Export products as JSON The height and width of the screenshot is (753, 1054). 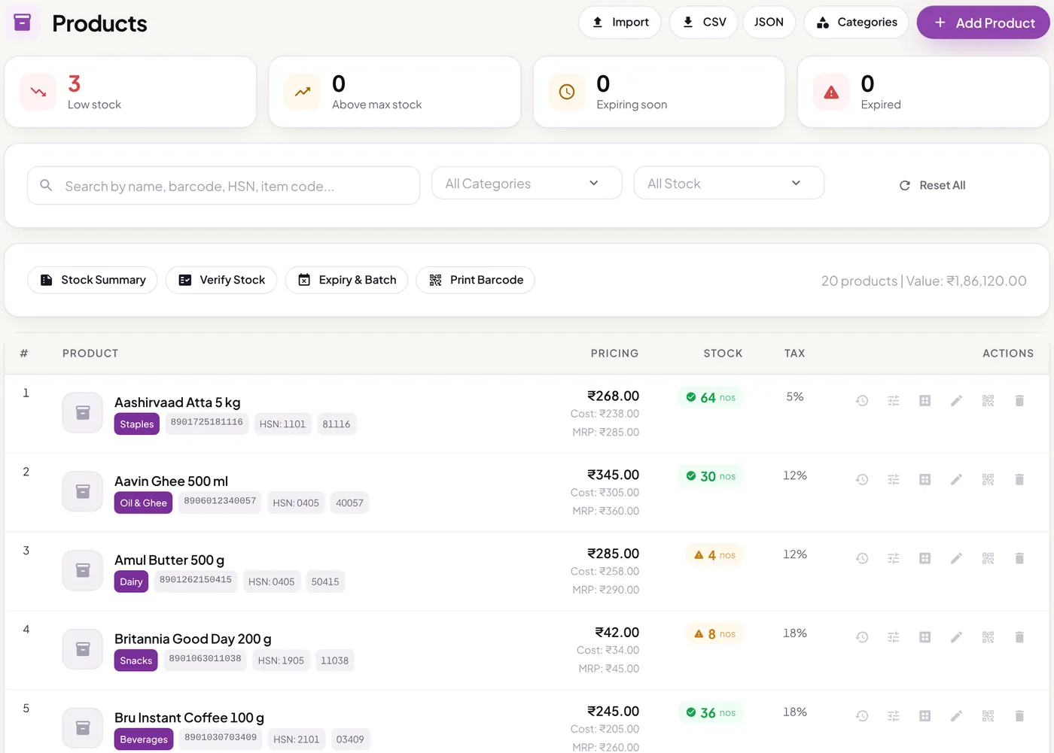[769, 23]
